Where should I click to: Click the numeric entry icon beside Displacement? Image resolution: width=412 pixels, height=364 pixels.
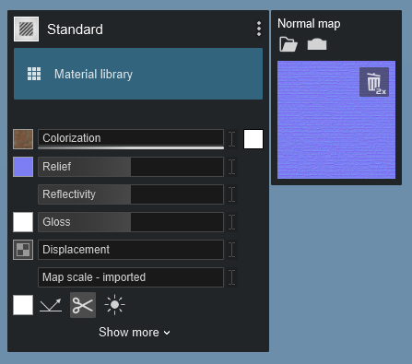coord(232,250)
